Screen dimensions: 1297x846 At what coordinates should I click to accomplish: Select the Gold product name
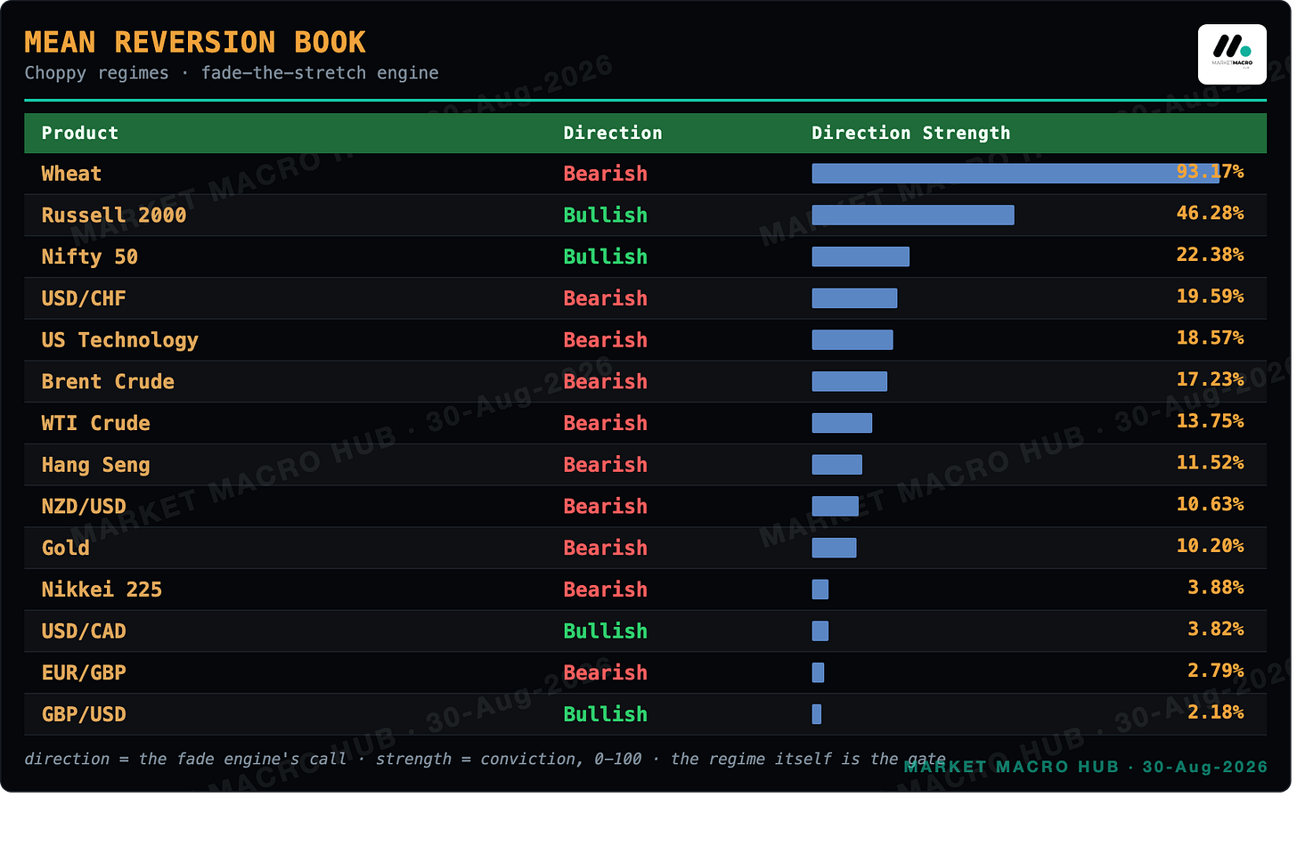pos(66,548)
